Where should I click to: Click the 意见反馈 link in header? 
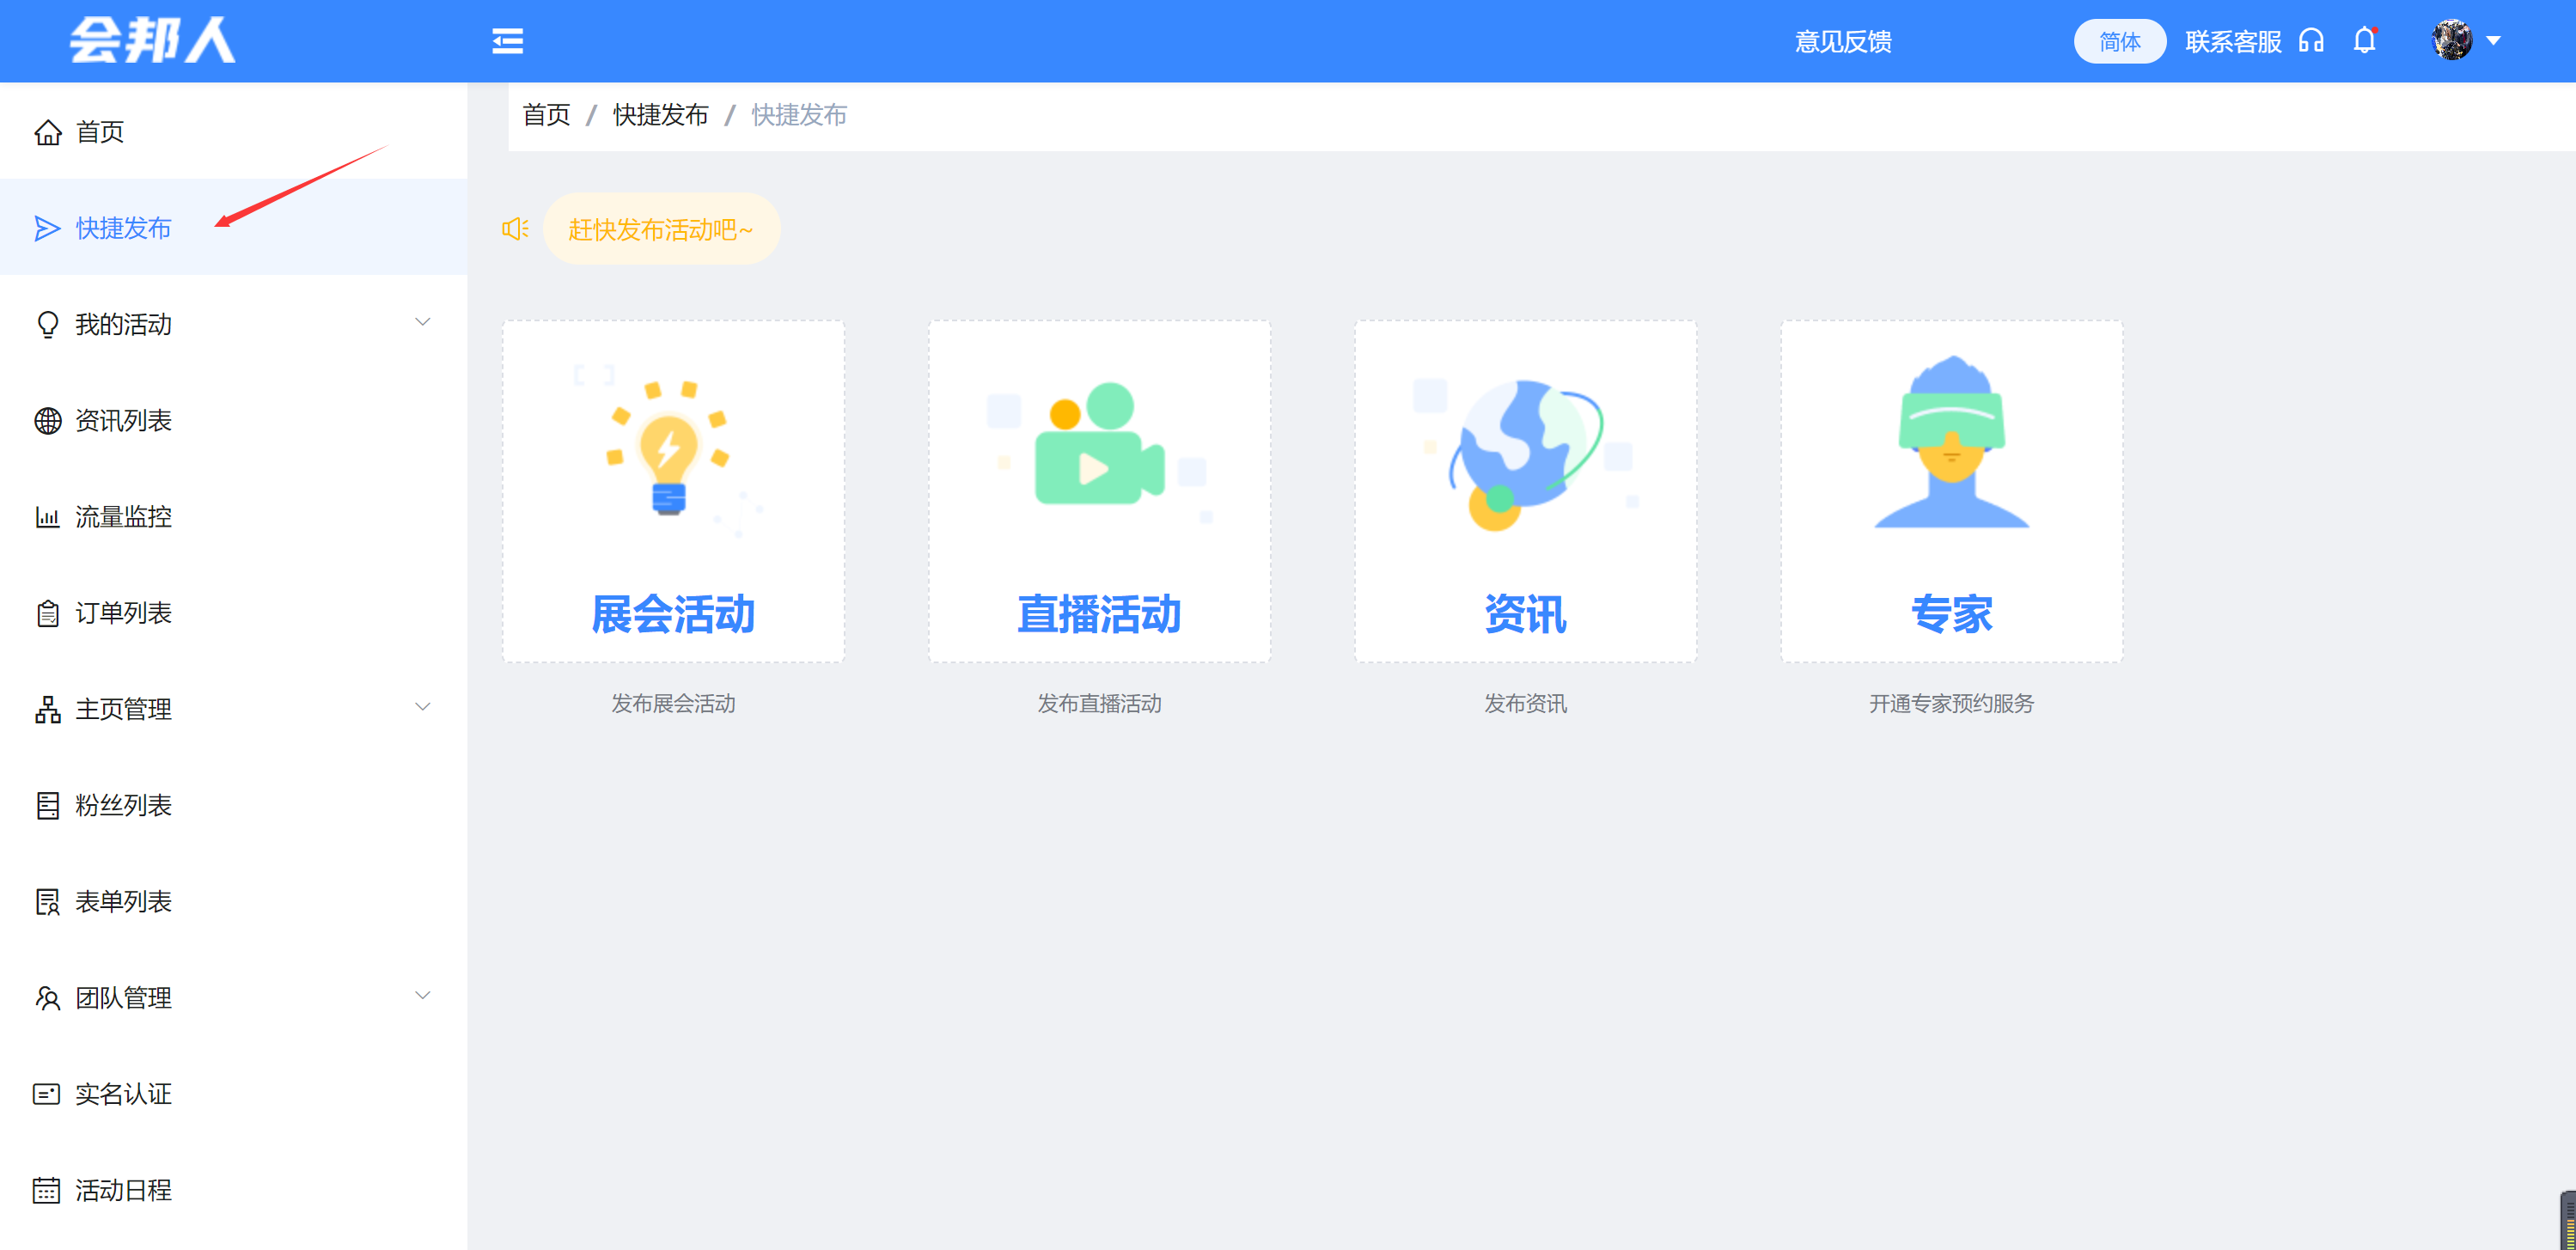click(x=1843, y=42)
